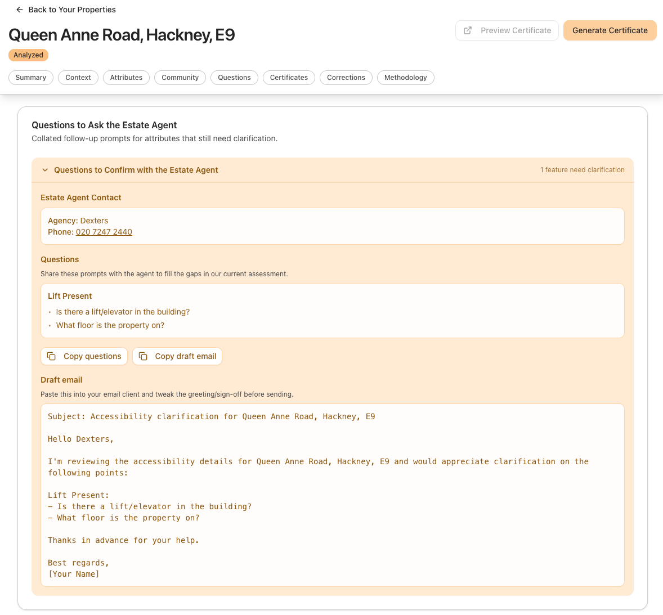This screenshot has height=615, width=663.
Task: Click the Generate Certificate button
Action: click(610, 30)
